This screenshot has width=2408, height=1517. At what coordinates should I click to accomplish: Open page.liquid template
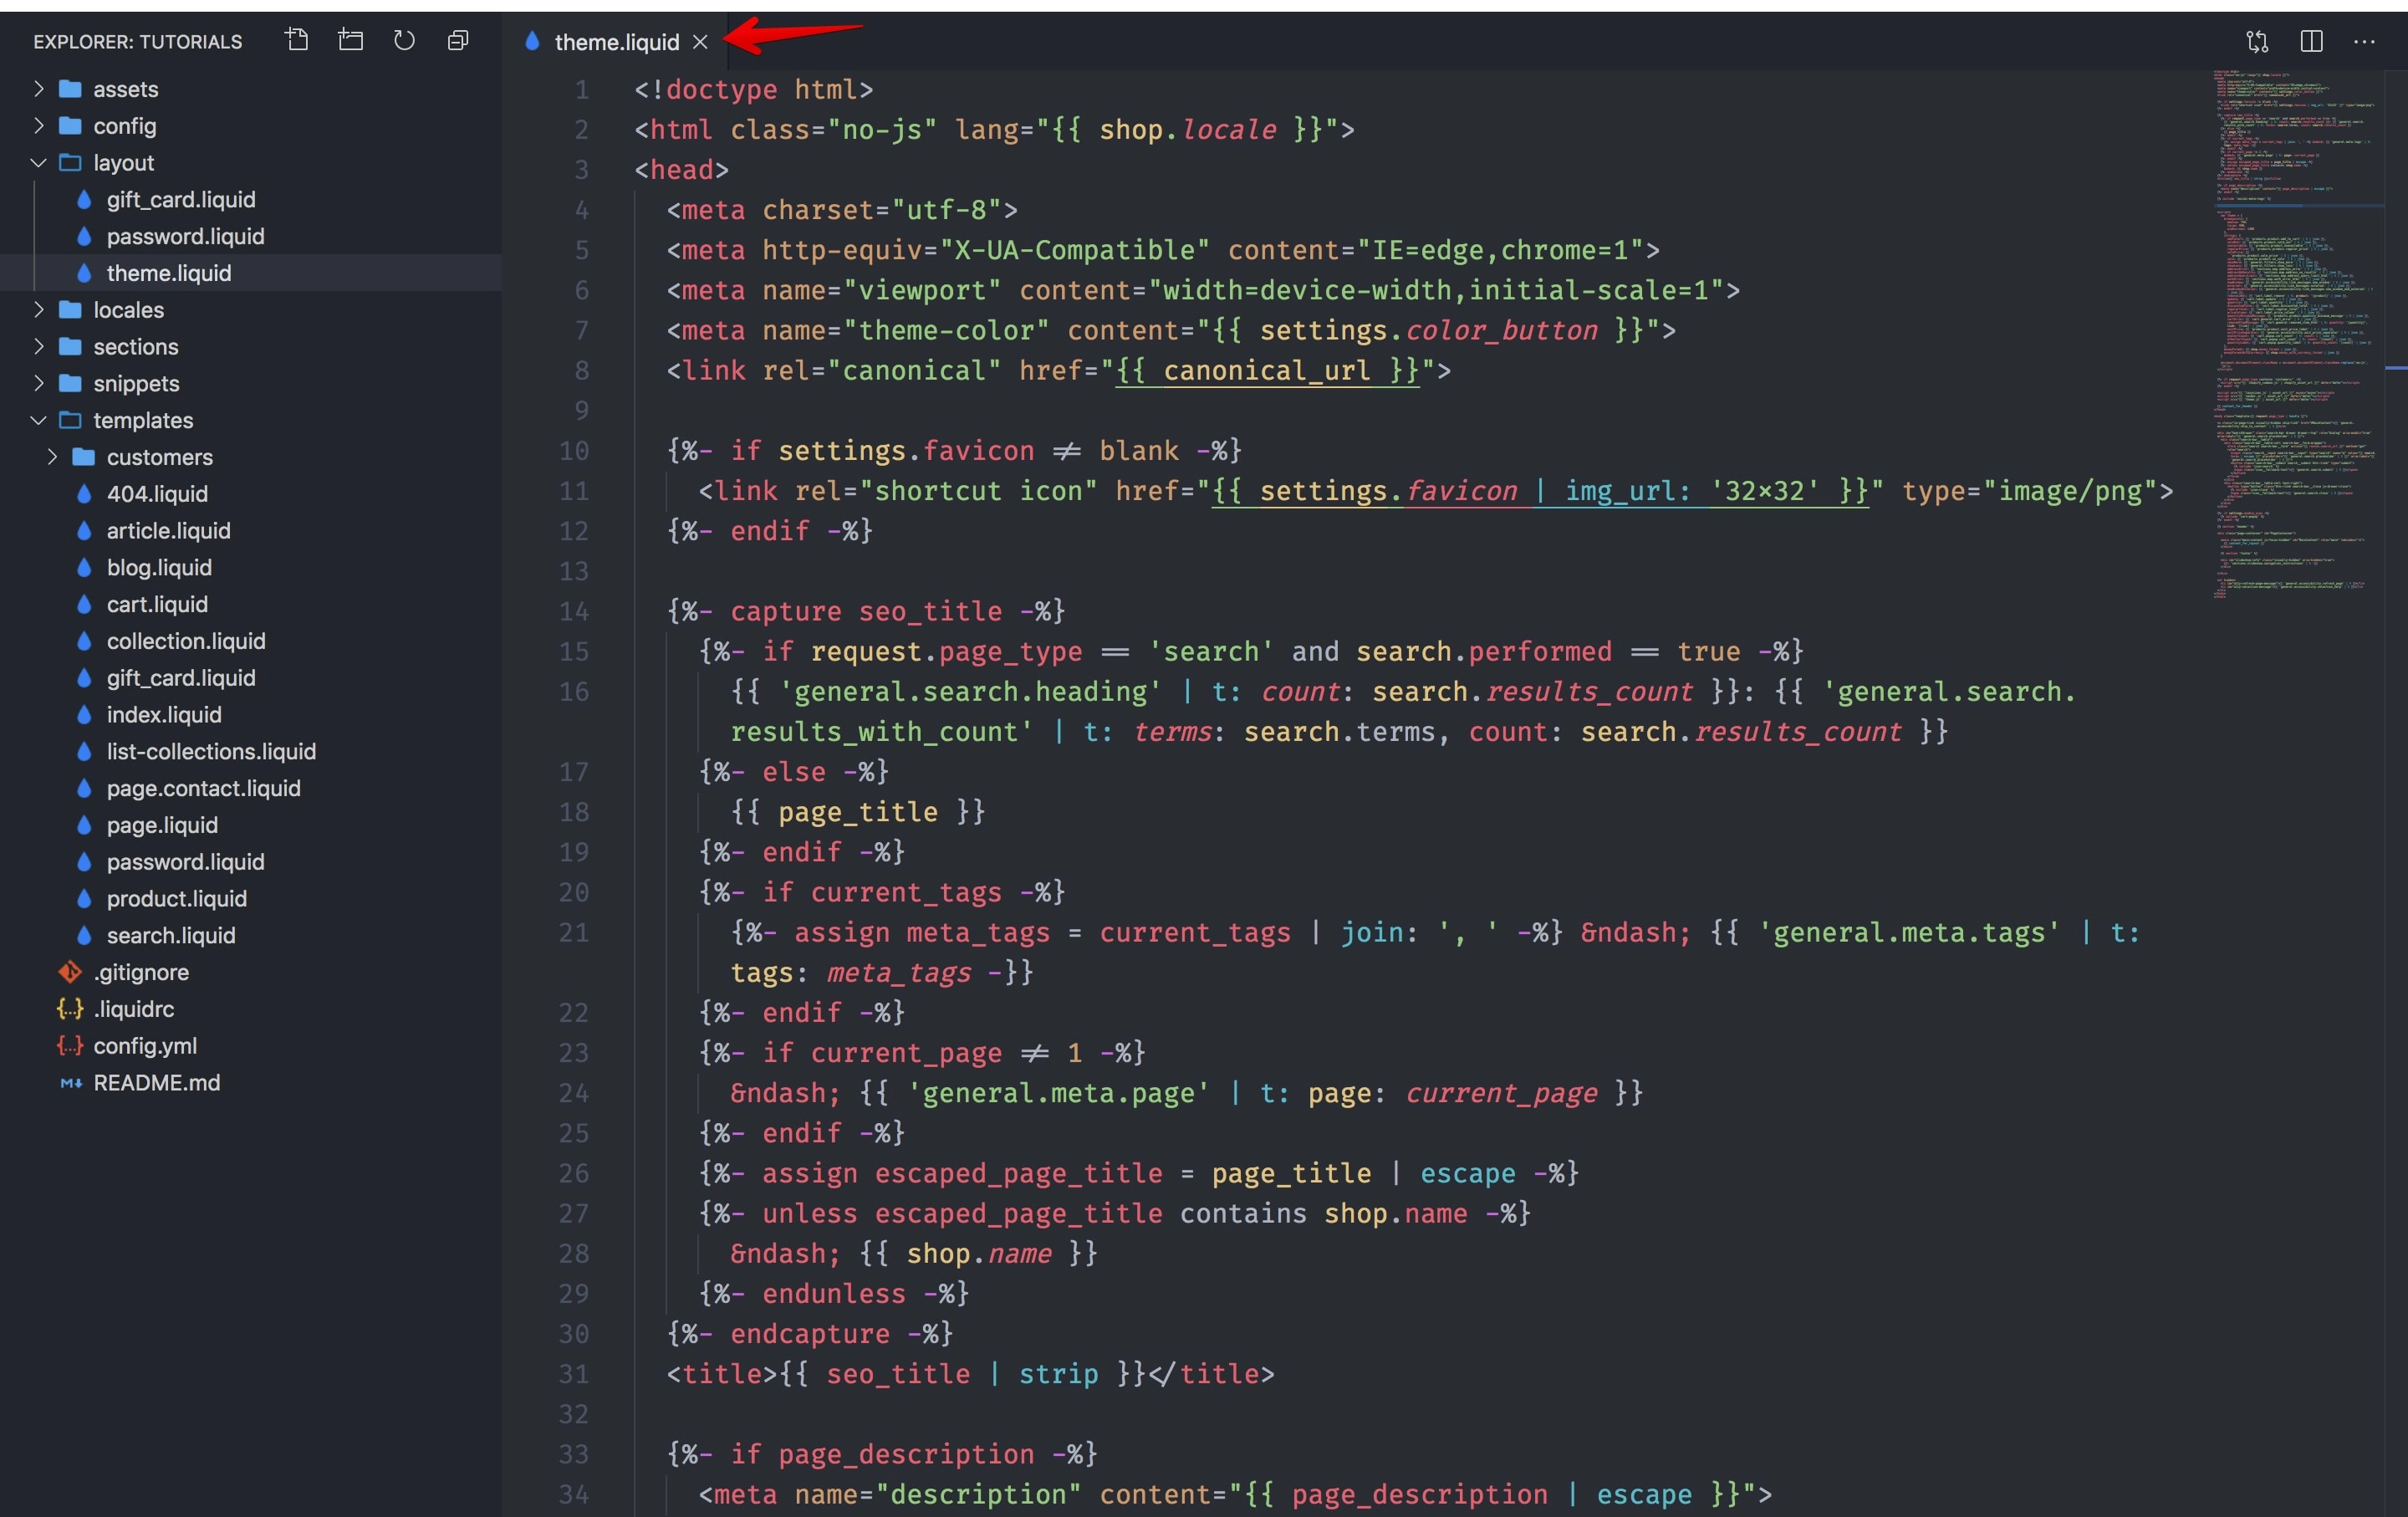250,825
